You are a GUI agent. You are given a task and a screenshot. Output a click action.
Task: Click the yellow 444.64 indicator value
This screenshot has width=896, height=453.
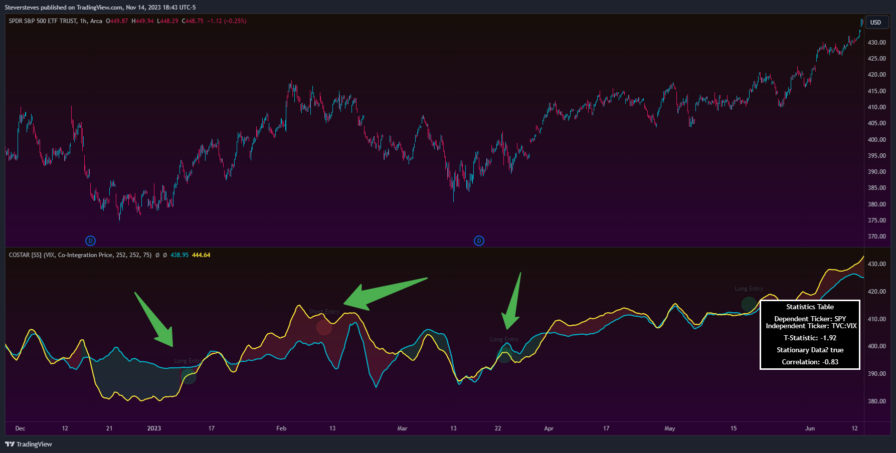pos(201,255)
